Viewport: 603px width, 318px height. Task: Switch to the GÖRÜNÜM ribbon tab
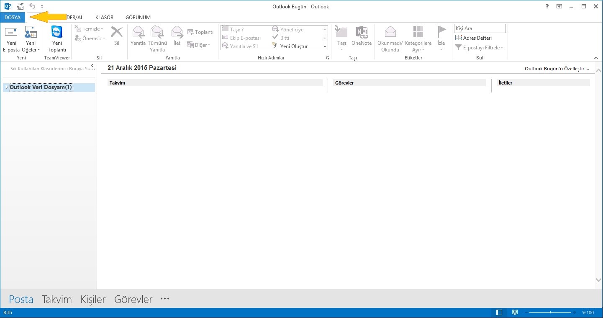138,18
